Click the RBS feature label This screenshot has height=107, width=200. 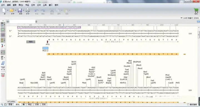coord(31,42)
